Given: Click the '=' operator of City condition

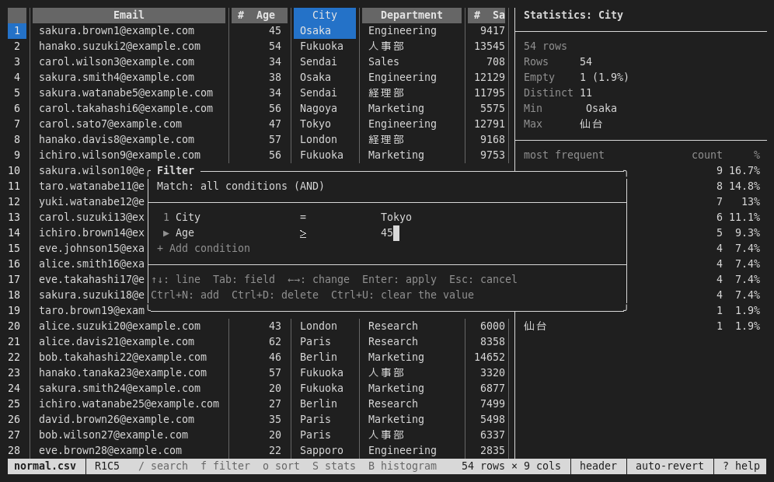Looking at the screenshot, I should pos(302,218).
